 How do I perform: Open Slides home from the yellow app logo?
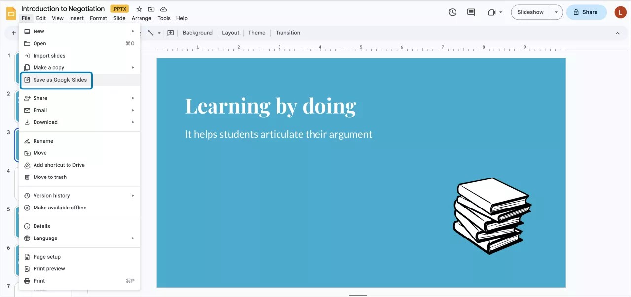11,13
